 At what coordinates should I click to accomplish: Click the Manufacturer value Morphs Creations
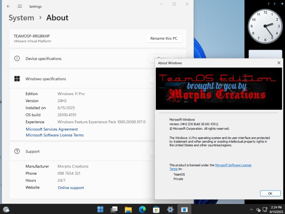[73, 166]
